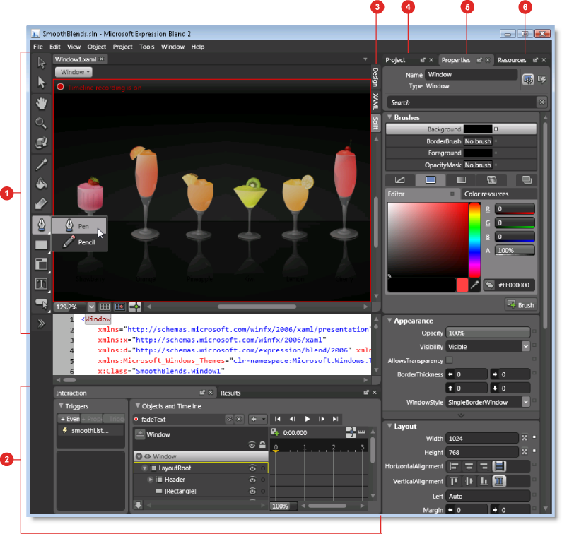This screenshot has width=562, height=534.
Task: Select the Rectangle shape tool
Action: (42, 244)
